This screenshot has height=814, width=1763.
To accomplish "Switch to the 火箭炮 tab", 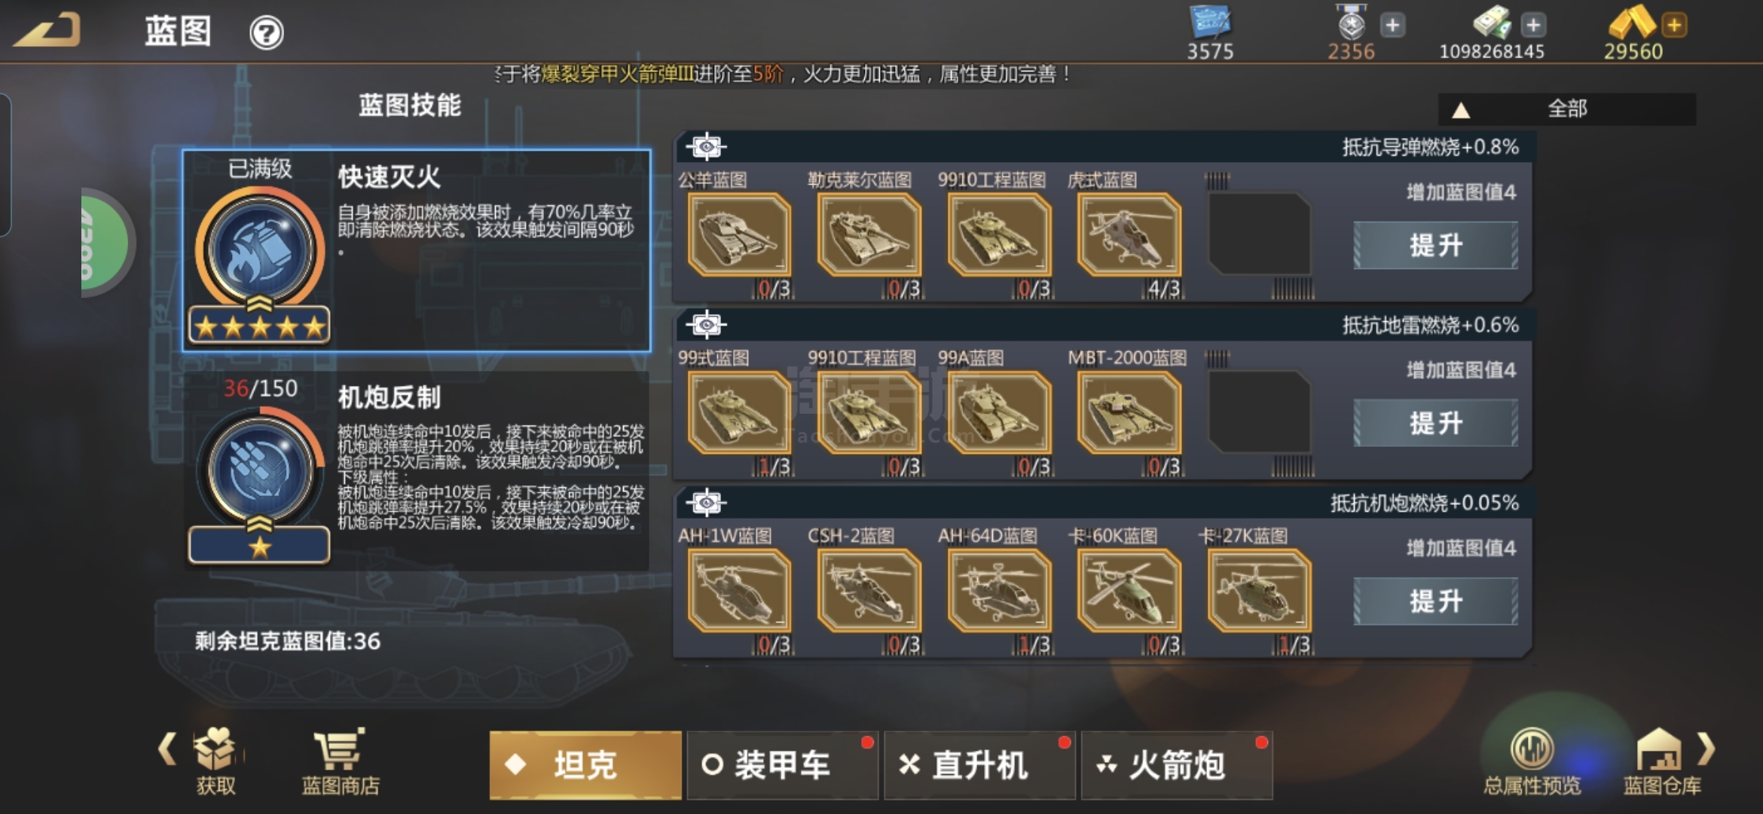I will (x=1177, y=765).
